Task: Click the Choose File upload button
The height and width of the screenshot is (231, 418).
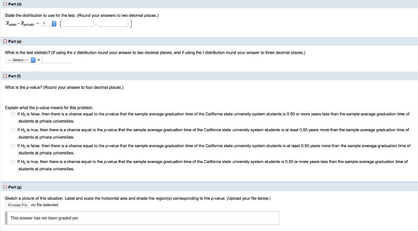Action: point(18,205)
